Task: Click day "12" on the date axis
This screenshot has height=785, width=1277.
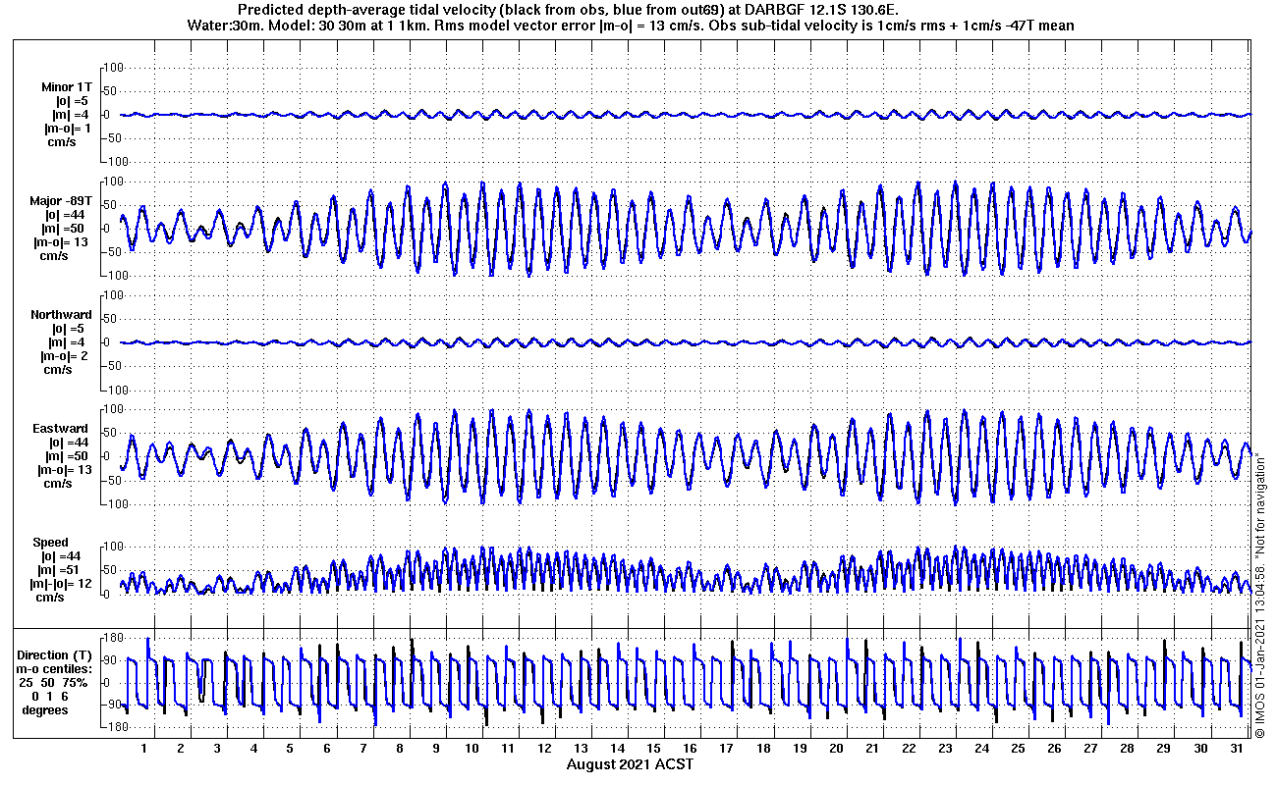Action: [544, 749]
